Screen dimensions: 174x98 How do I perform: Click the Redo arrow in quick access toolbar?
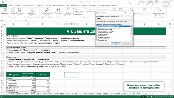pos(11,2)
